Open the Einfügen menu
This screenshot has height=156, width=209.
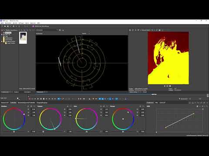coord(21,23)
